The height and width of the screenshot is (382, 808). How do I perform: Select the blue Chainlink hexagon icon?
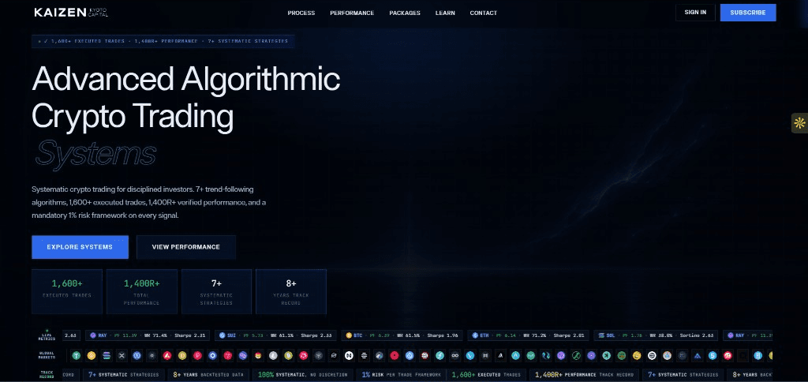pyautogui.click(x=212, y=355)
